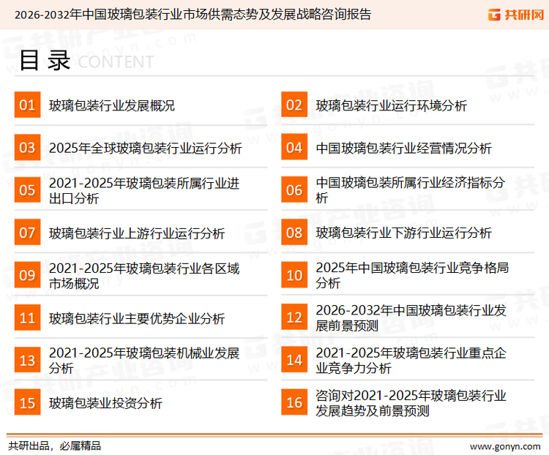The height and width of the screenshot is (455, 549).
Task: Select chapter title 玻璃包装行业上游行业运行分析
Action: pos(137,233)
